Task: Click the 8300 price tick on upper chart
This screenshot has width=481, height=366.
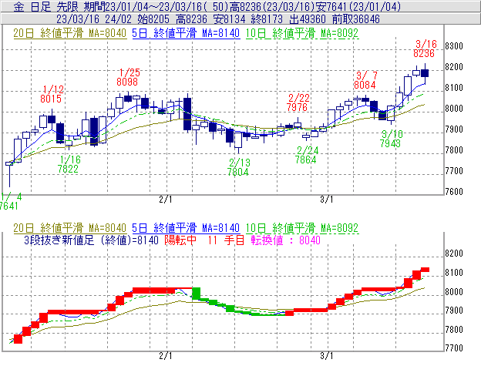Action: tap(454, 46)
